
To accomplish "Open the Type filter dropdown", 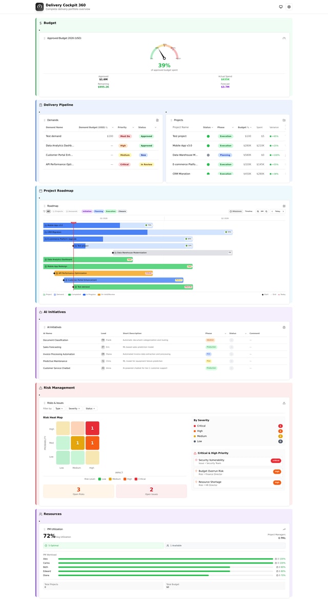I will click(x=59, y=409).
